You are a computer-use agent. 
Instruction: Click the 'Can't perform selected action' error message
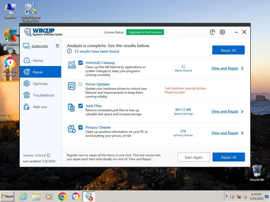tap(185, 90)
